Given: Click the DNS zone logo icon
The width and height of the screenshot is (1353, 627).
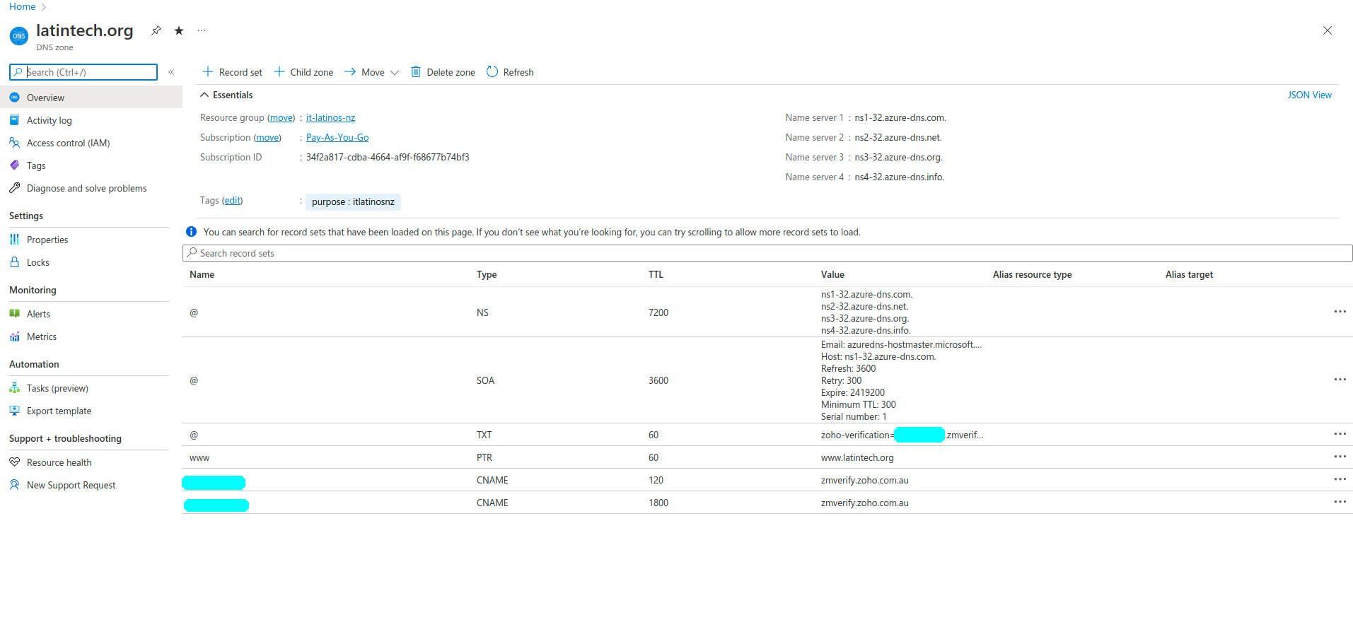Looking at the screenshot, I should pyautogui.click(x=19, y=36).
